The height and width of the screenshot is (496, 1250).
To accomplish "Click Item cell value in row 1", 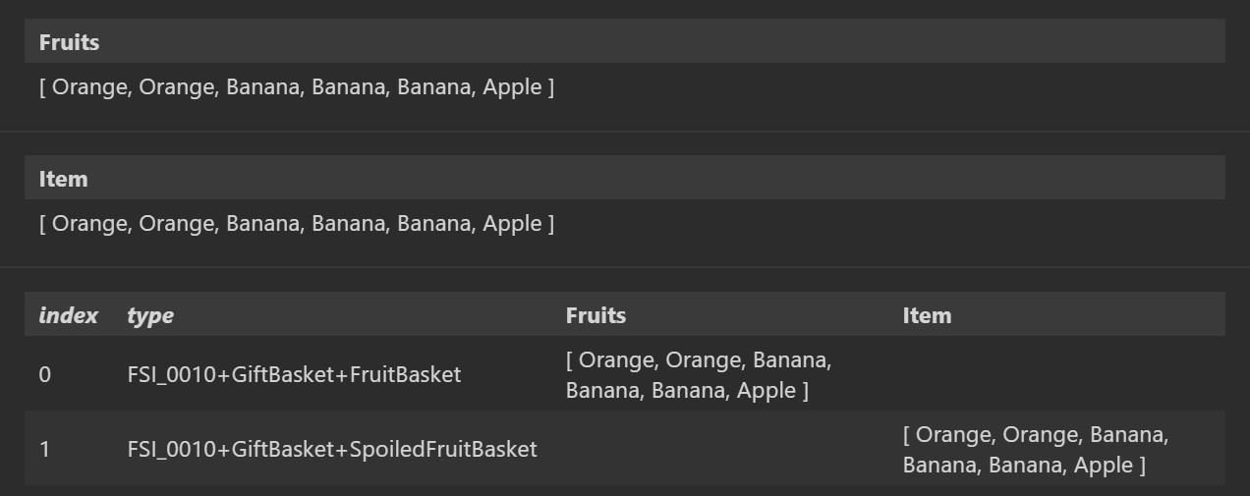I will 1036,450.
